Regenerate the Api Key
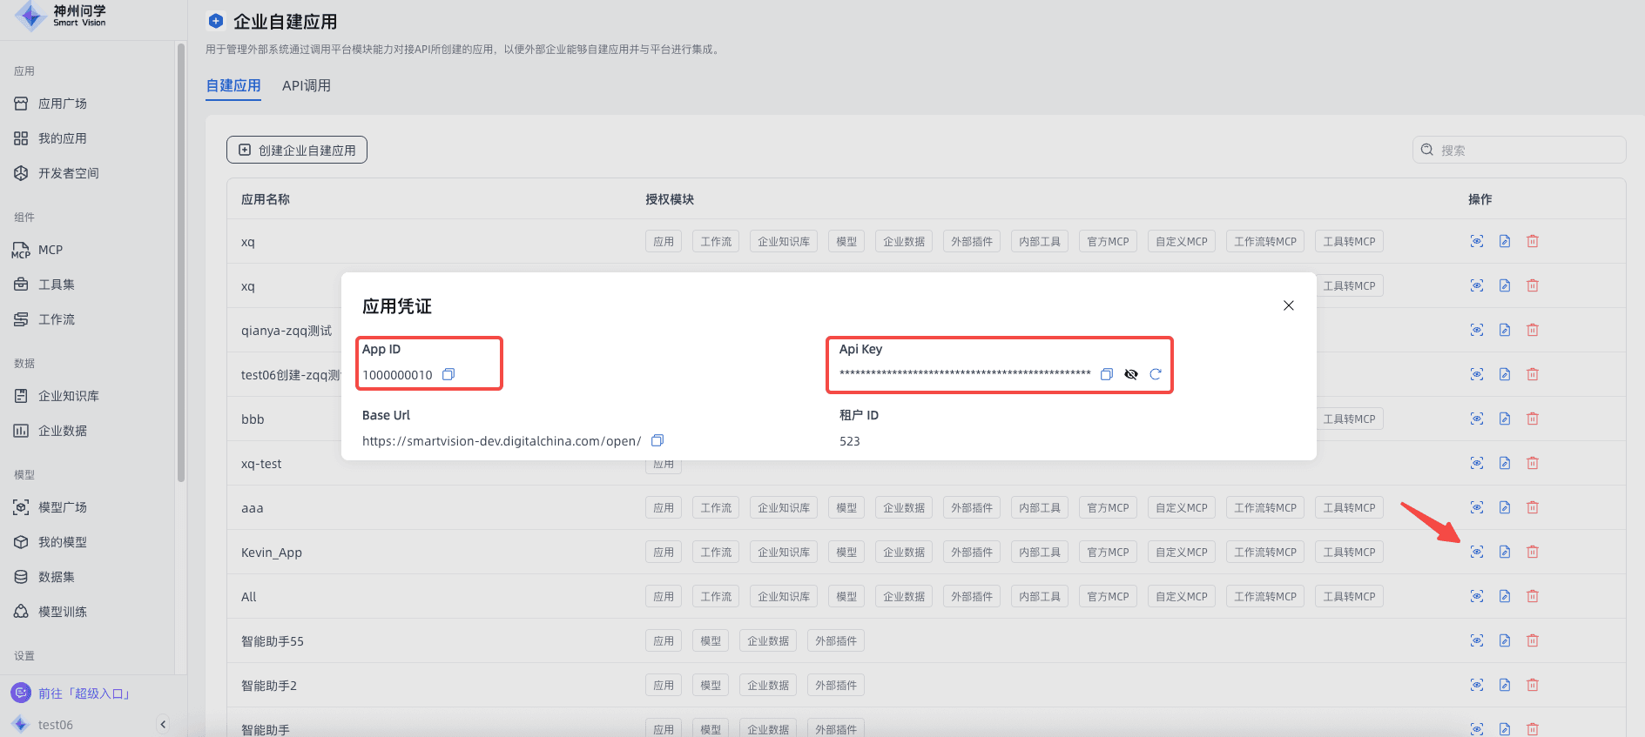 click(1156, 374)
